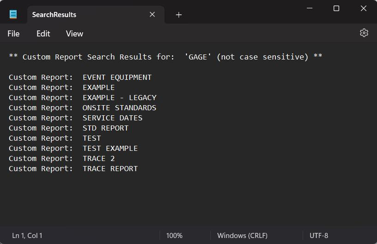Image resolution: width=377 pixels, height=244 pixels.
Task: Place cursor on ONSITE STANDARDS line
Action: (x=119, y=108)
